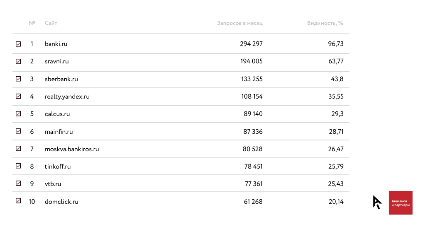The height and width of the screenshot is (227, 425).
Task: Deselect the sberbank.ru row checkbox
Action: [x=18, y=79]
